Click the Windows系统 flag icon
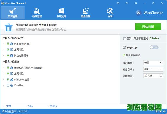 point(11,44)
